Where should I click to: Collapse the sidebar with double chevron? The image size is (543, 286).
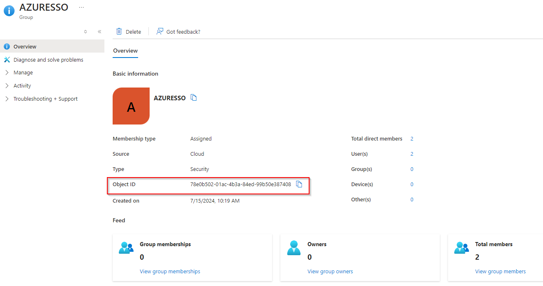[99, 32]
